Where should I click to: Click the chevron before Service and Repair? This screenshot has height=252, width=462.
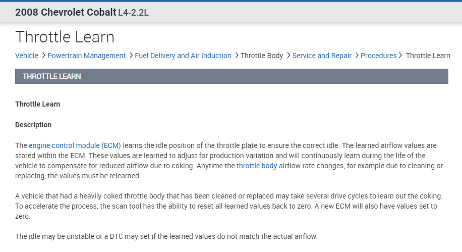coord(288,56)
